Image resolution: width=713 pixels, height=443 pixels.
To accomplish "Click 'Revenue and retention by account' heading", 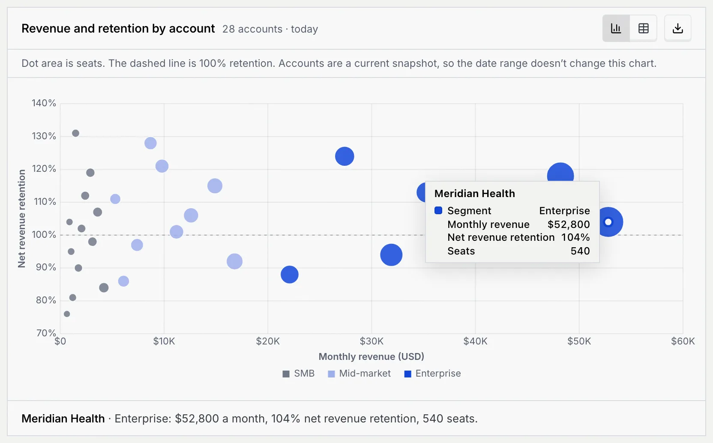I will 118,29.
